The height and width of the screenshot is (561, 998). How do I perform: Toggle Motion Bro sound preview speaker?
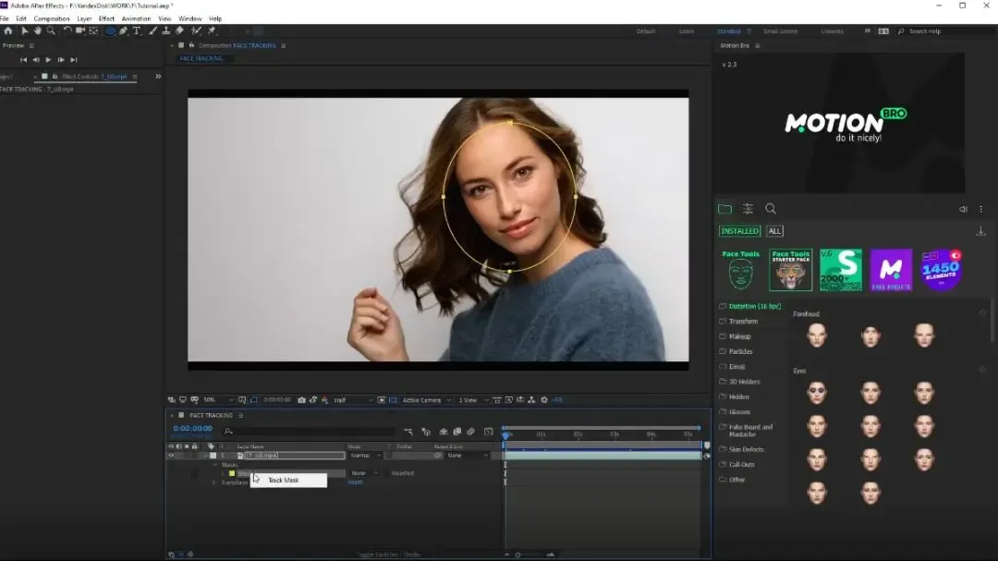(x=964, y=210)
